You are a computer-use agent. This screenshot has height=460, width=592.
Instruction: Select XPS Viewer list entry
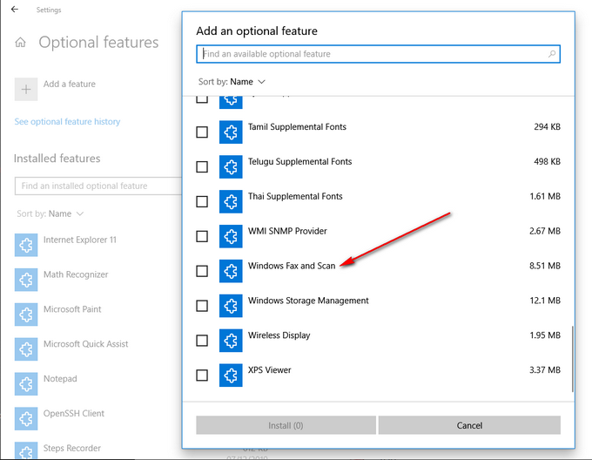coord(378,375)
